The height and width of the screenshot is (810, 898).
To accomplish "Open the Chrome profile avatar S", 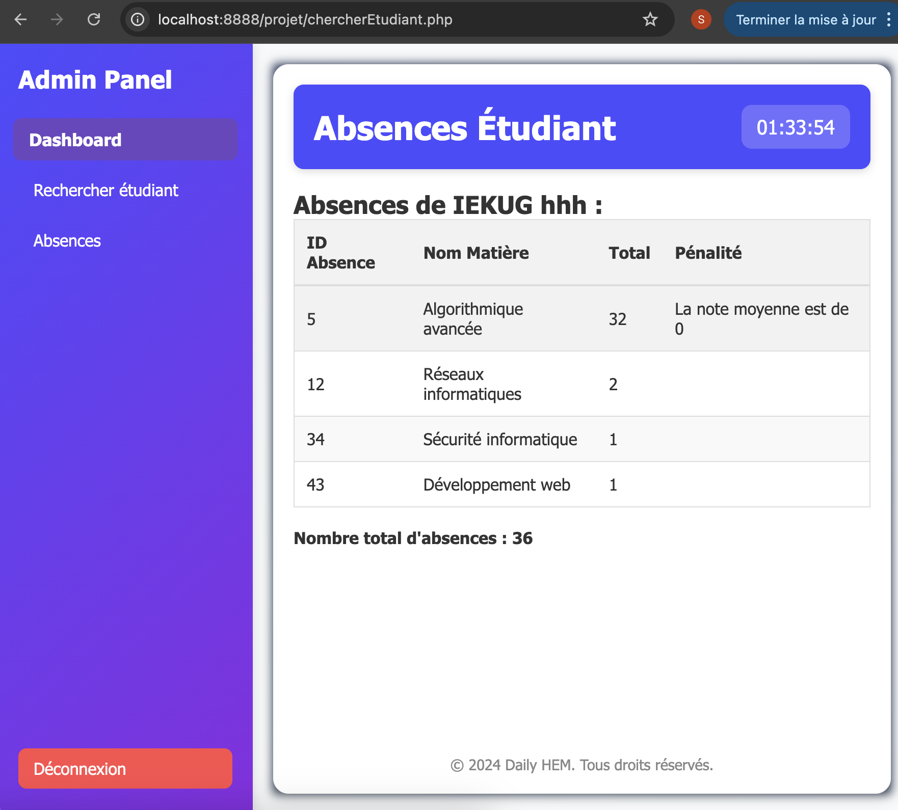I will [x=701, y=20].
